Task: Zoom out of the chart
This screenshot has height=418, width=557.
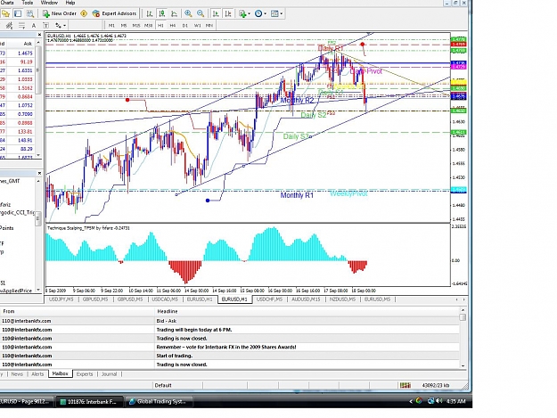Action: pyautogui.click(x=201, y=13)
